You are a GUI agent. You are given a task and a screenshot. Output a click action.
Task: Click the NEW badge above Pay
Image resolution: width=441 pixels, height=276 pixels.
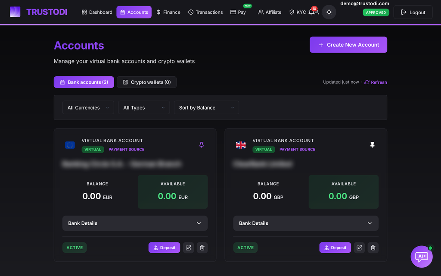248,6
